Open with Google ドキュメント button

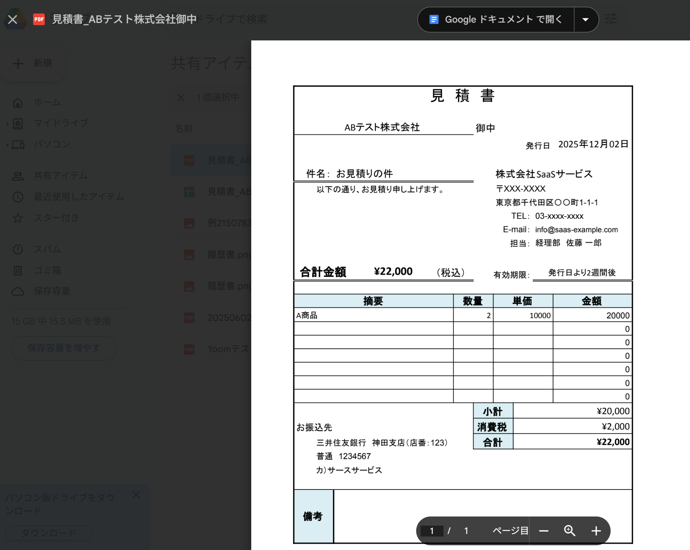click(x=496, y=19)
